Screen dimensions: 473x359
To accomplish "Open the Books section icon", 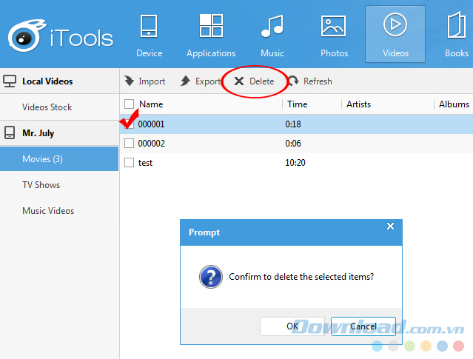I will click(x=455, y=27).
